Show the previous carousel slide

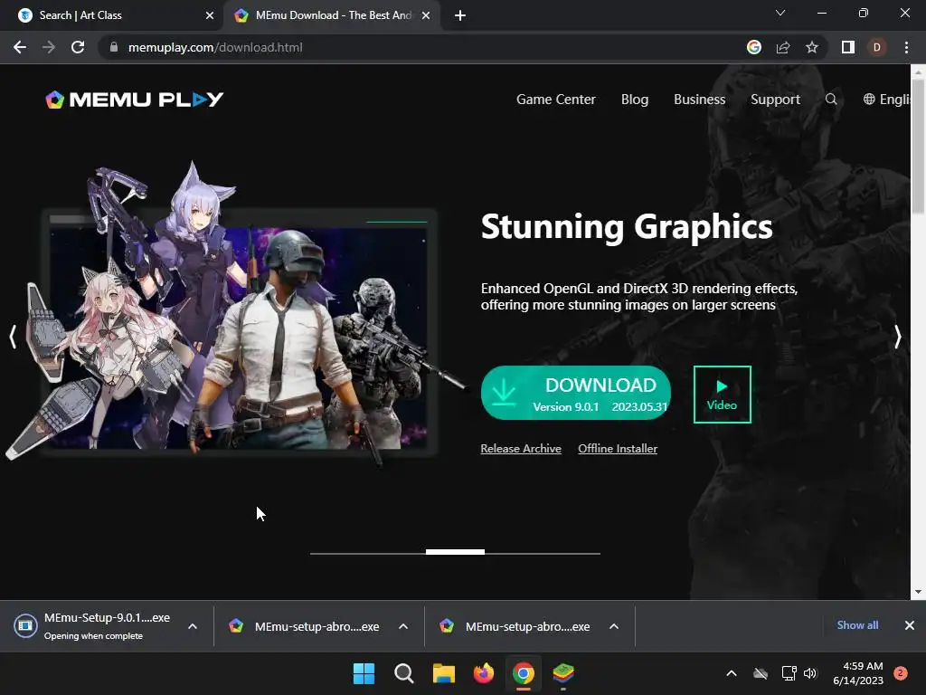click(x=13, y=337)
